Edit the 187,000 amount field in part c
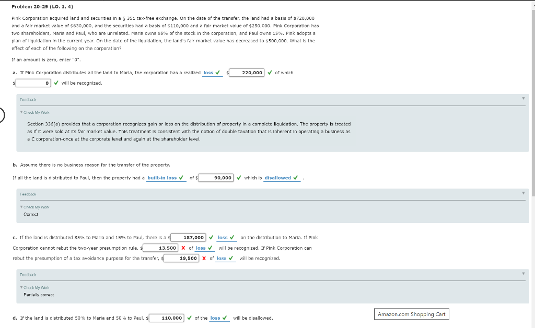 click(188, 237)
